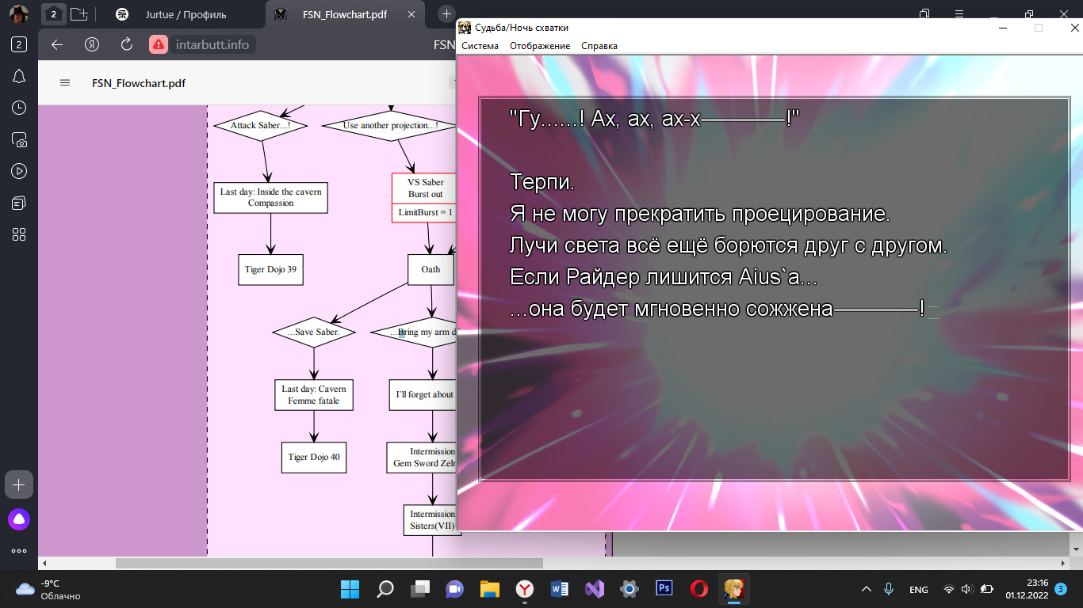Open the Справка menu
This screenshot has width=1083, height=608.
pyautogui.click(x=599, y=46)
